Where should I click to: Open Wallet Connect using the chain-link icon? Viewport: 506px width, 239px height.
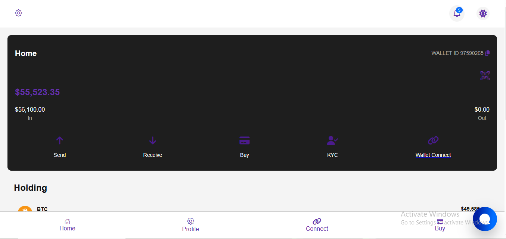[433, 141]
